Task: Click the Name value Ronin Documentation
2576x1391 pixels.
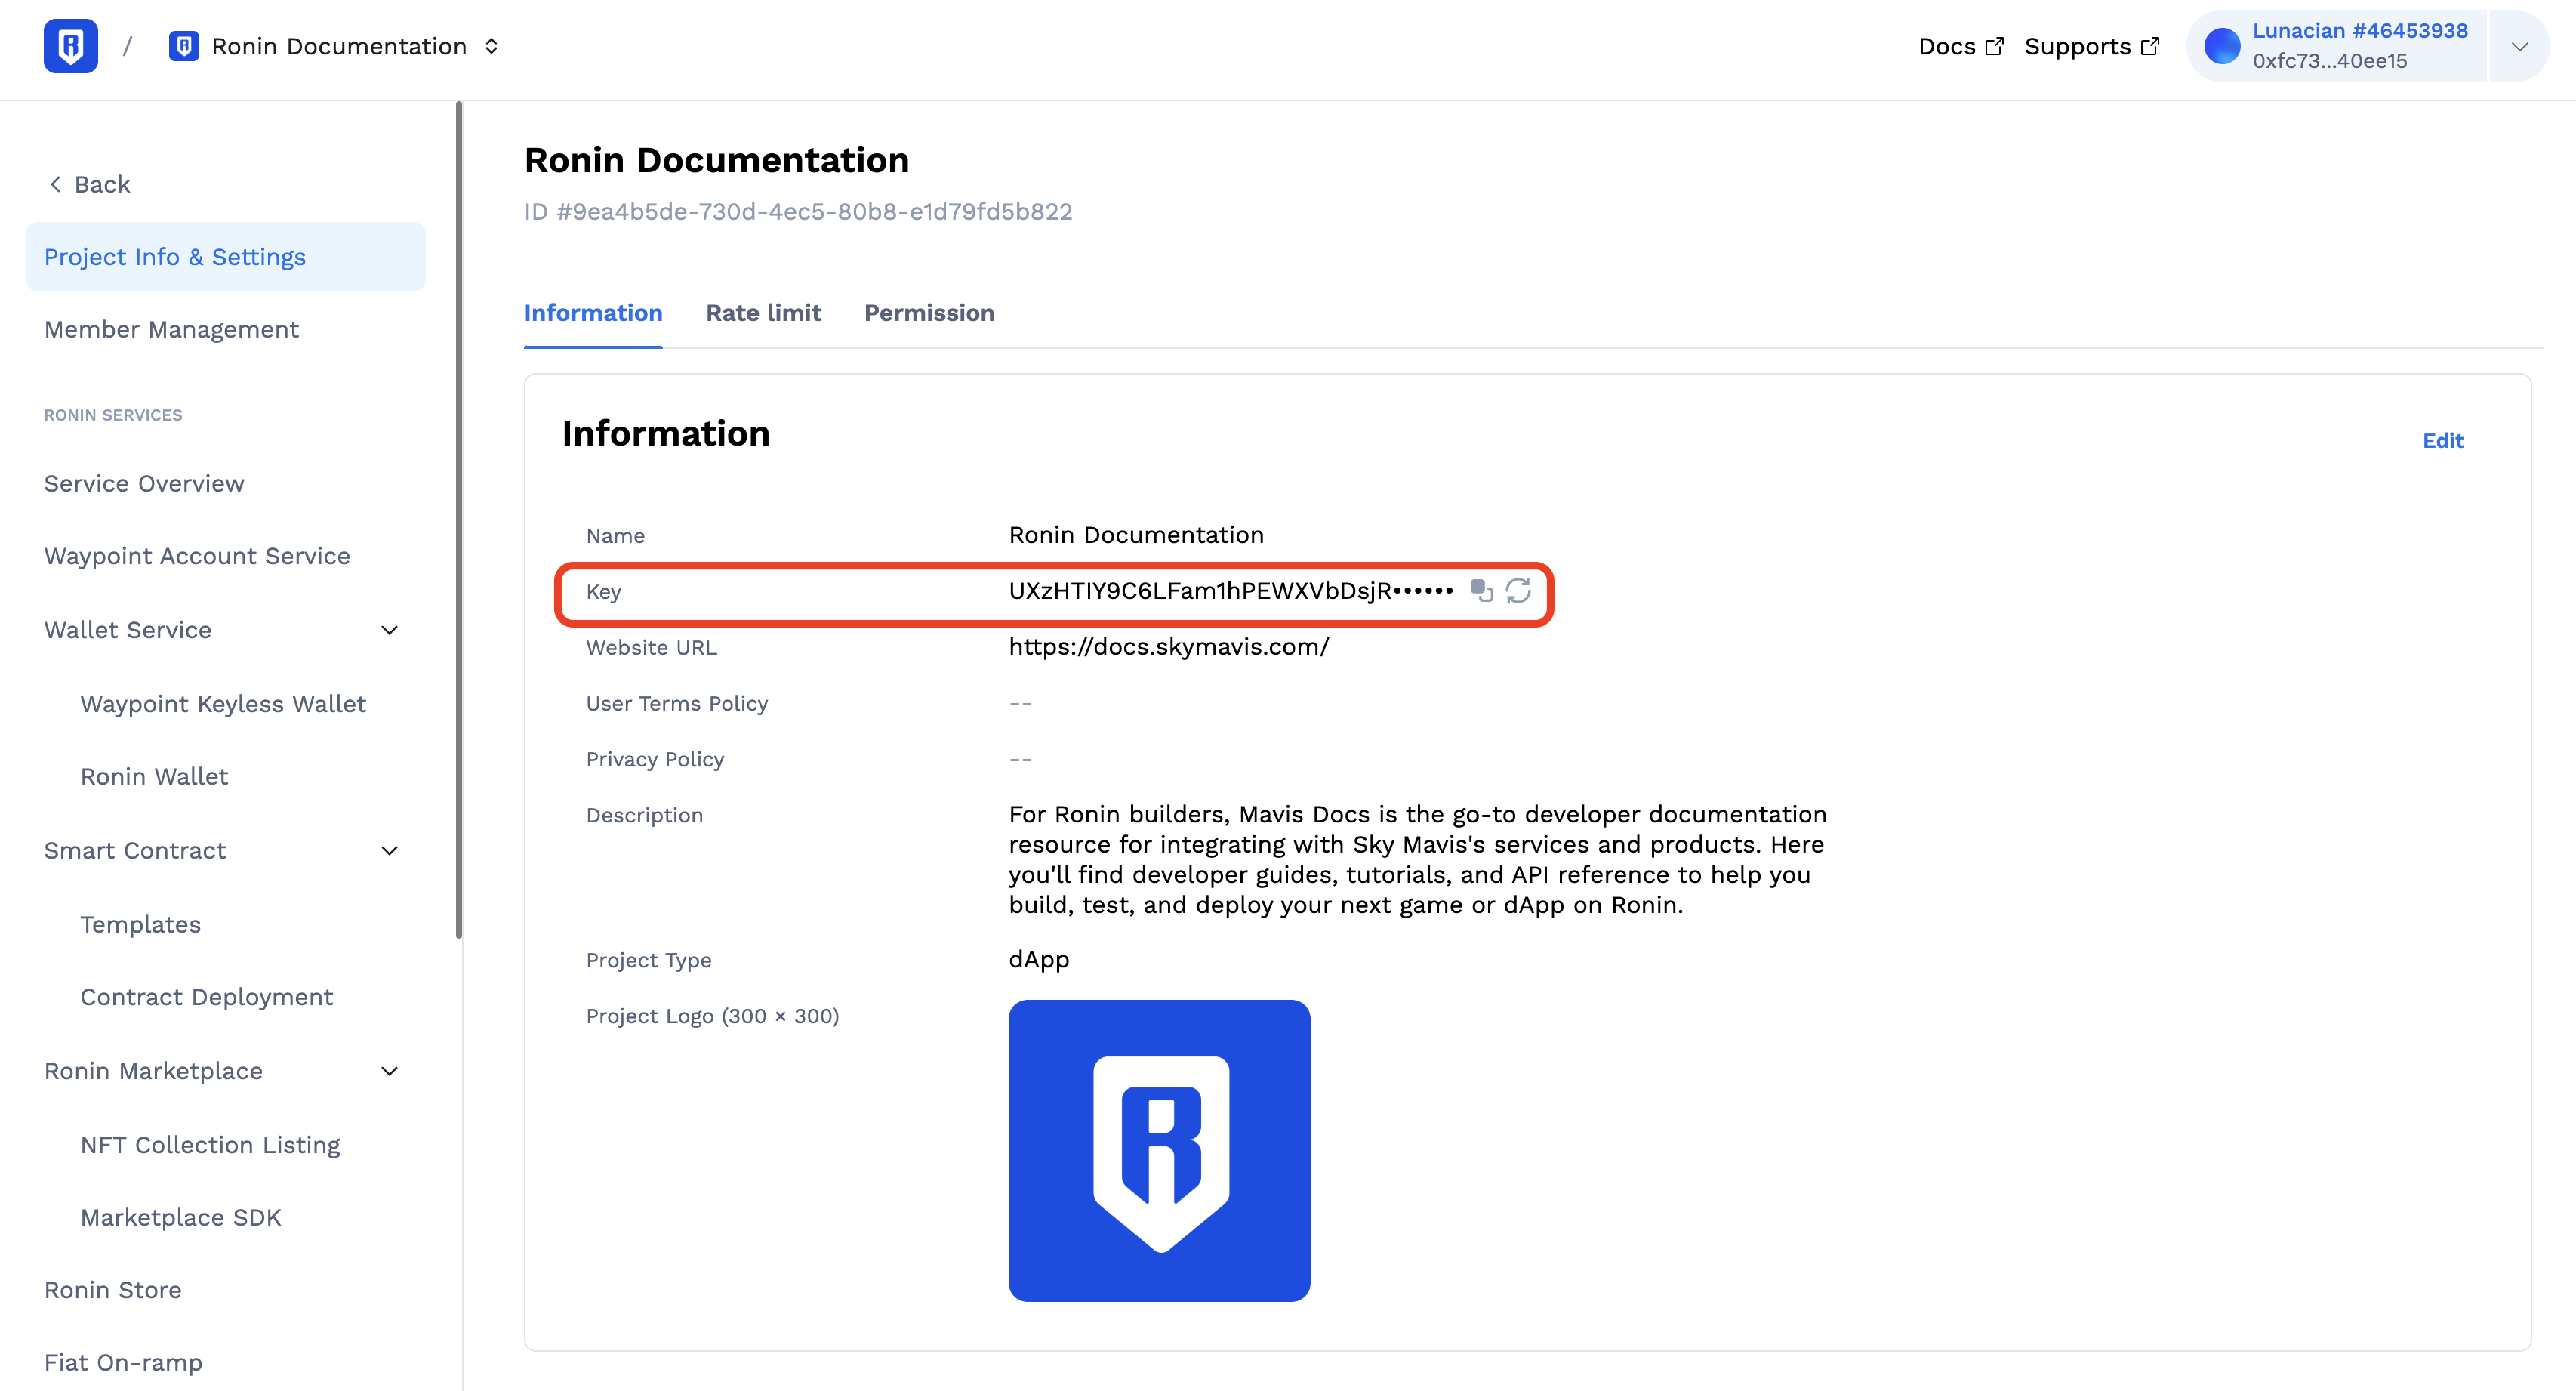Action: (x=1136, y=535)
